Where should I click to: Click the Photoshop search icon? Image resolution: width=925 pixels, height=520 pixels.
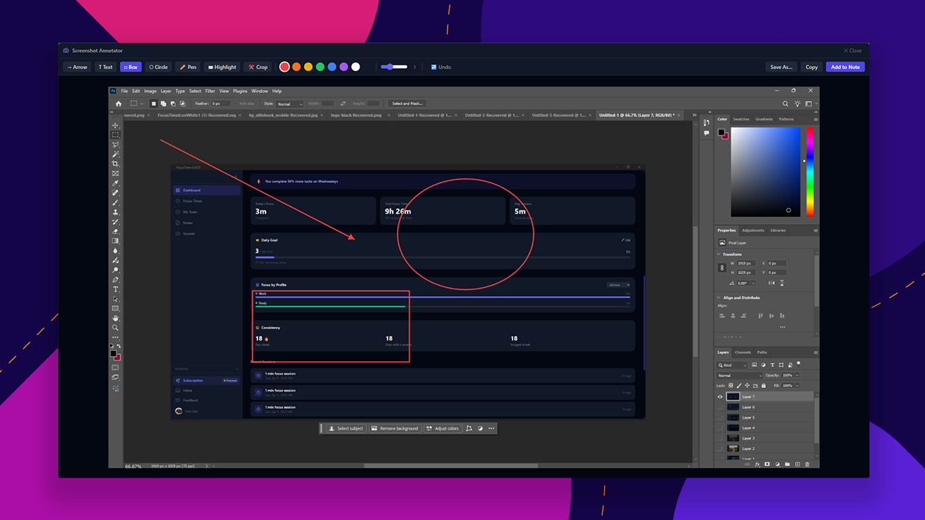(786, 104)
